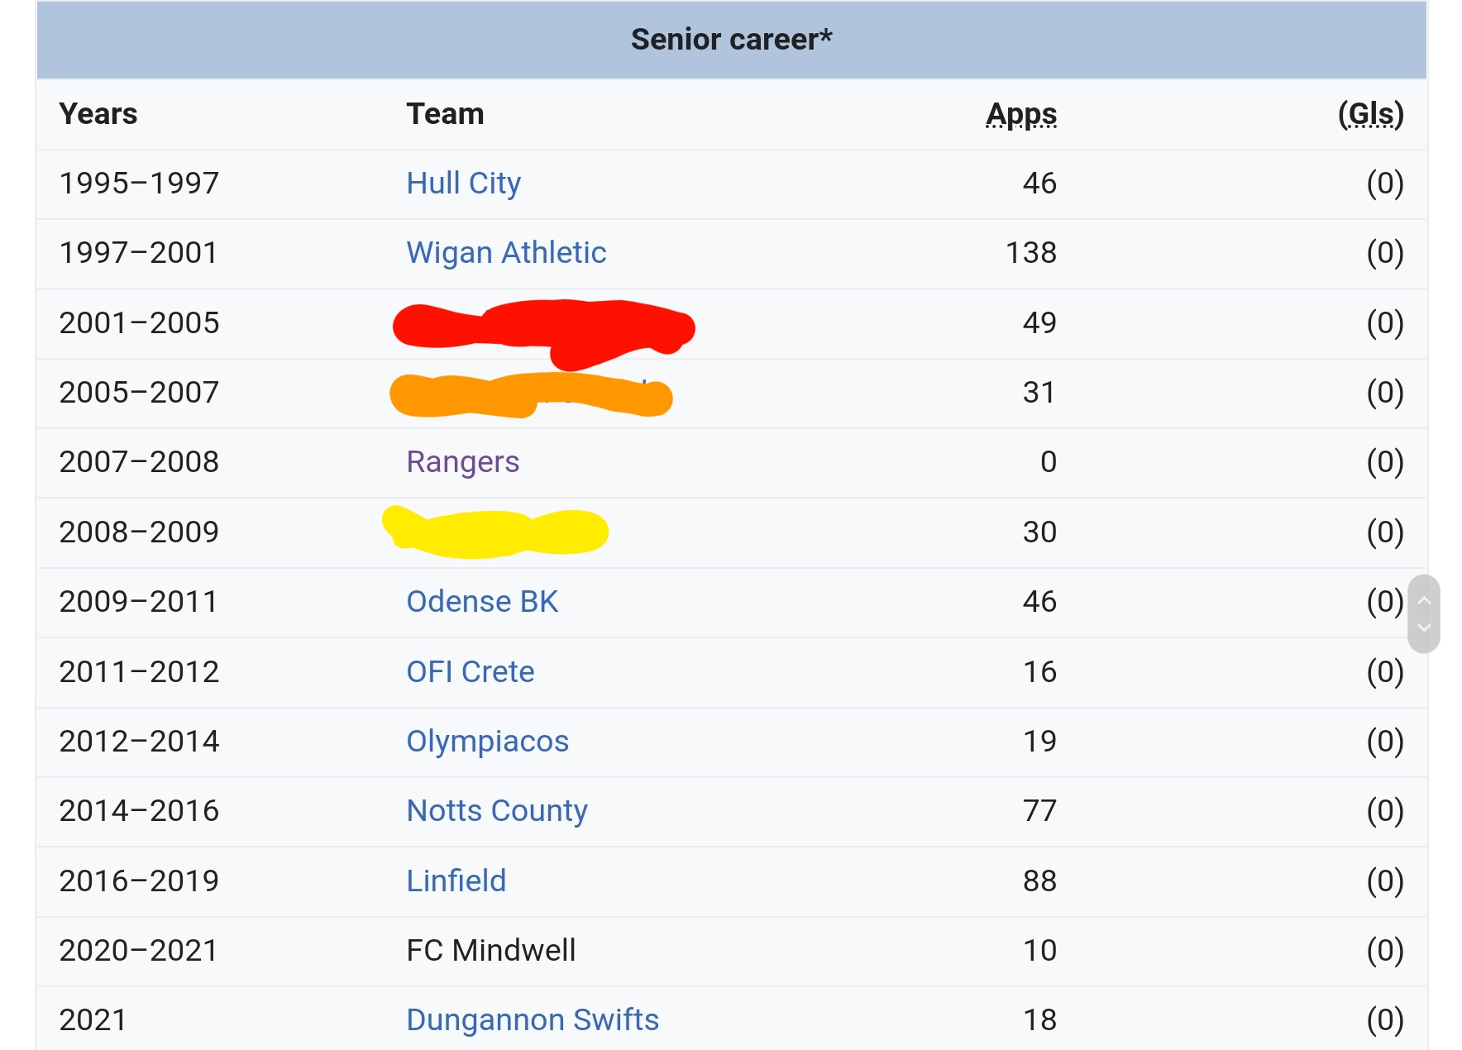Click the orange scribble in the 2005–2007 row
The width and height of the screenshot is (1462, 1050).
point(529,395)
